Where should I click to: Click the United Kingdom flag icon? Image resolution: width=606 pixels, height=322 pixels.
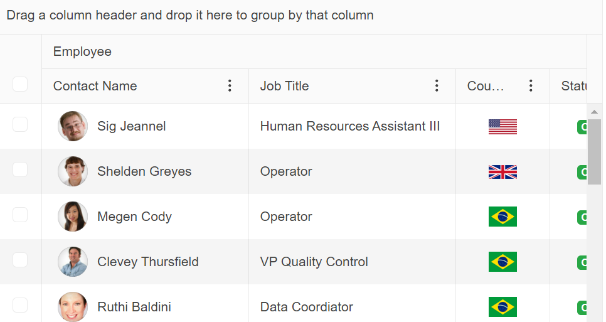[502, 172]
